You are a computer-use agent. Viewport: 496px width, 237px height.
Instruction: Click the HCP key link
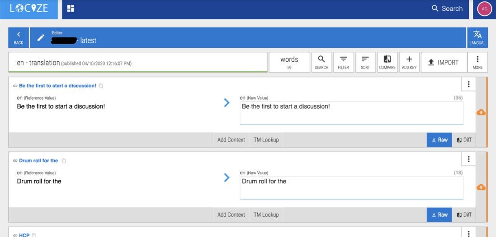tap(24, 235)
